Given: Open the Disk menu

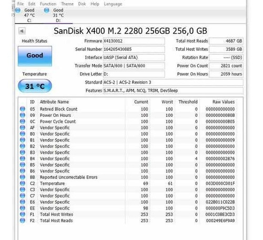Looking at the screenshot, I should click(x=82, y=4).
